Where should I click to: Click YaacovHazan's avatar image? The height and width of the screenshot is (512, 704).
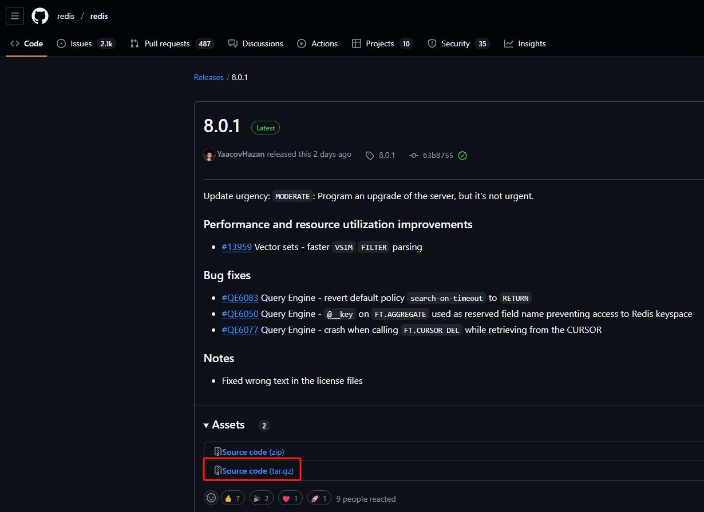[x=209, y=154]
